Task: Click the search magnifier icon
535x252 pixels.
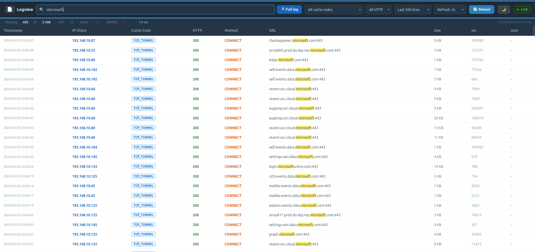Action: (x=41, y=10)
